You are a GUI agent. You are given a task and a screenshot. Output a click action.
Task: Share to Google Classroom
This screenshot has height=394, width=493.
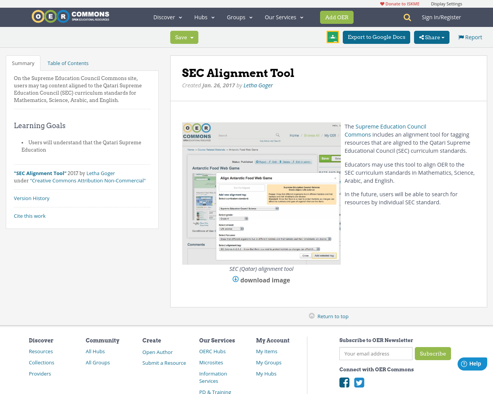(x=332, y=37)
